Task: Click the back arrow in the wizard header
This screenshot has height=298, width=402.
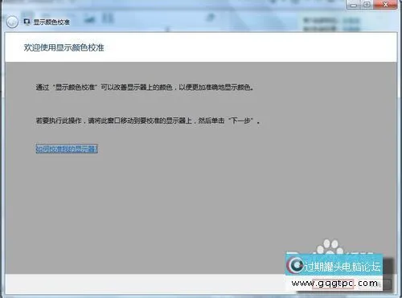Action: (x=12, y=22)
